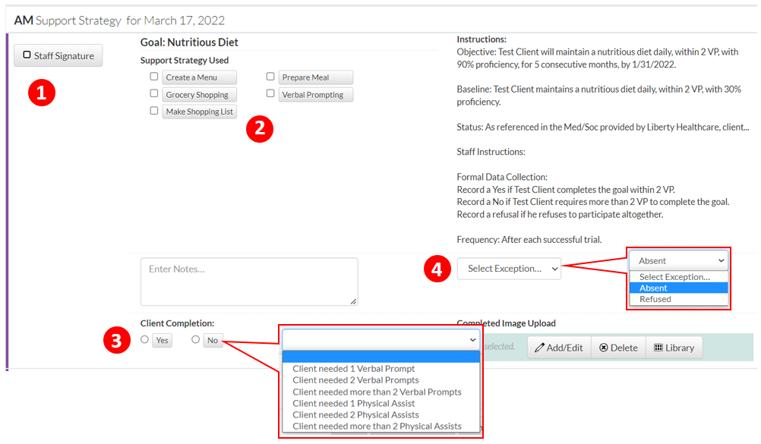Click the Staff Signature button
761x444 pixels.
click(x=58, y=55)
